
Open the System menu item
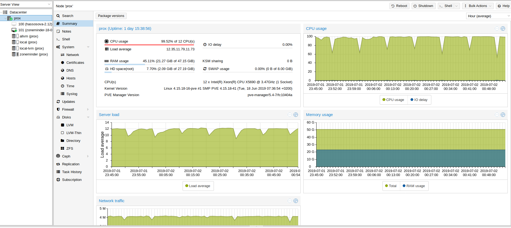pyautogui.click(x=73, y=47)
